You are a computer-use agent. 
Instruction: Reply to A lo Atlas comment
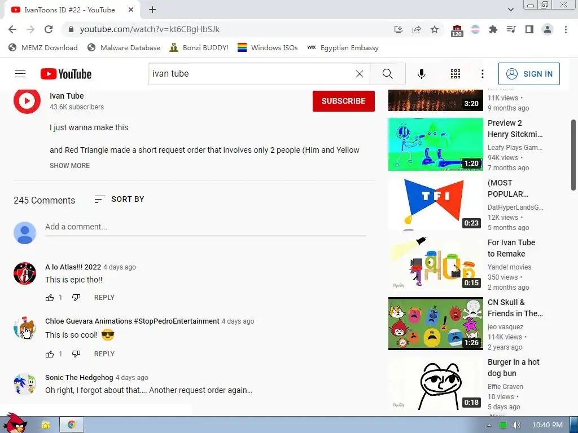104,298
